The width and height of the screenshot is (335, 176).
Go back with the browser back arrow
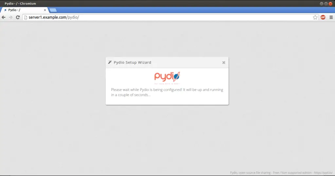click(x=4, y=17)
